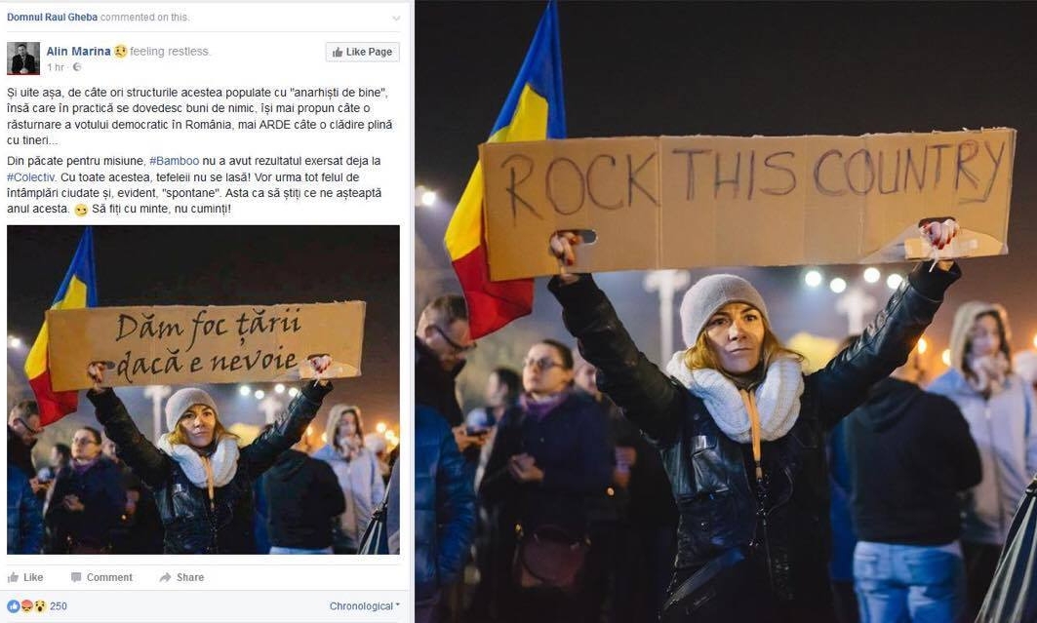Image resolution: width=1037 pixels, height=623 pixels.
Task: Click the globe public privacy icon
Action: [77, 66]
